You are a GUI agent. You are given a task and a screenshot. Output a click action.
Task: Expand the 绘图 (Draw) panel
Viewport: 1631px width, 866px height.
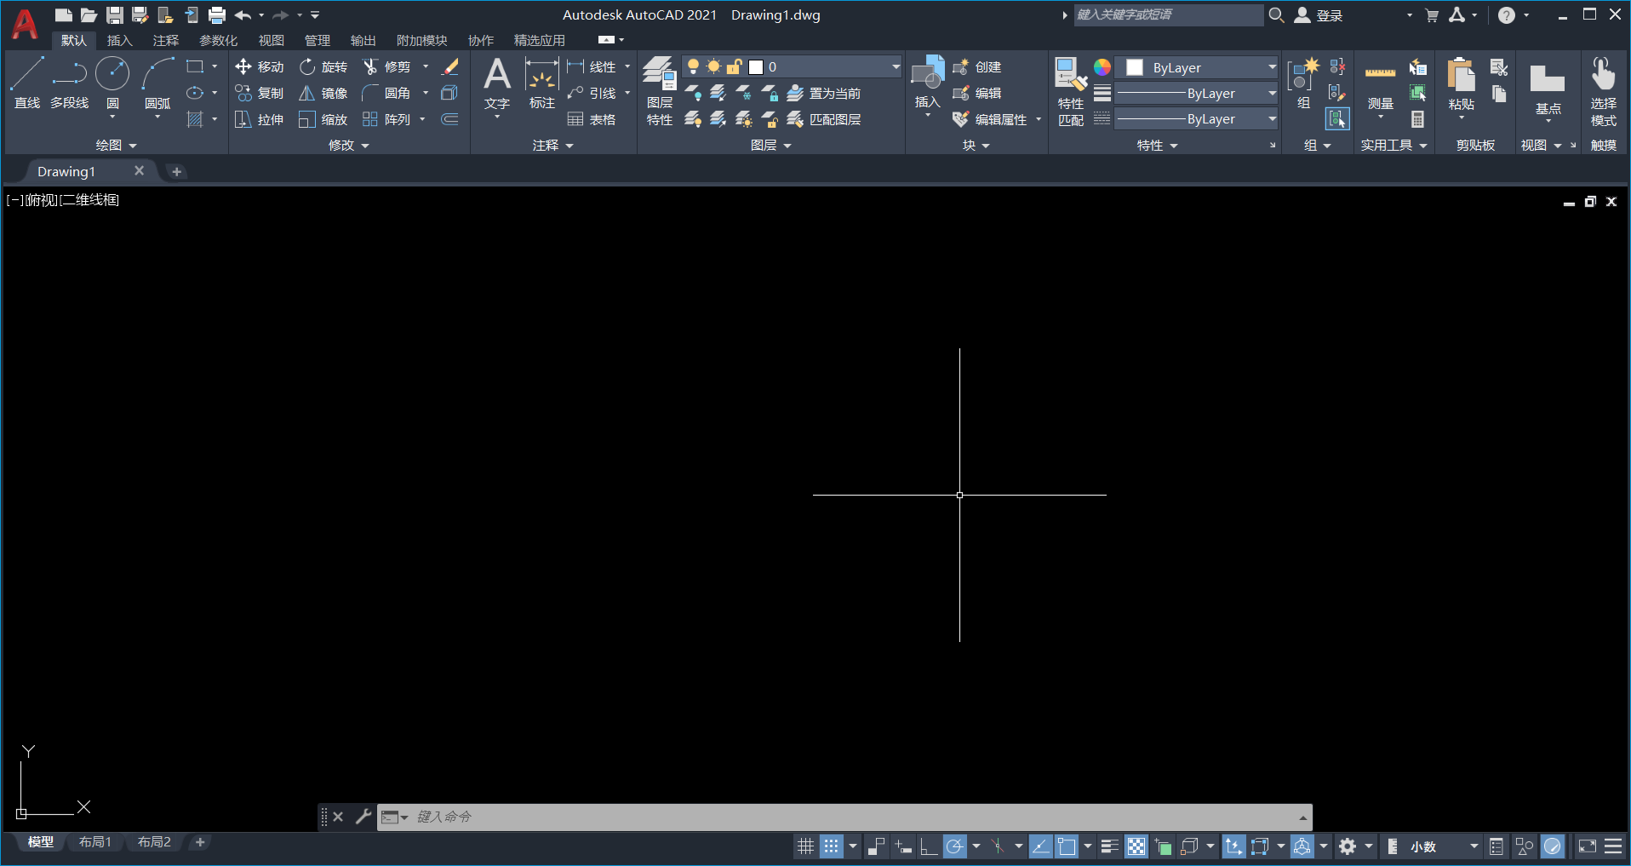[116, 146]
